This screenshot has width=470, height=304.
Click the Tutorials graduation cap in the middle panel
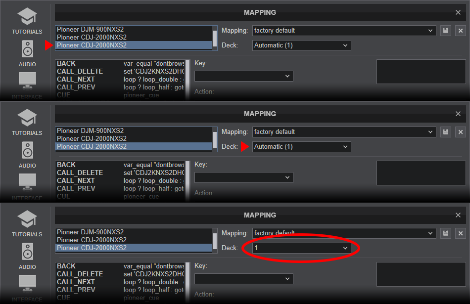point(27,118)
